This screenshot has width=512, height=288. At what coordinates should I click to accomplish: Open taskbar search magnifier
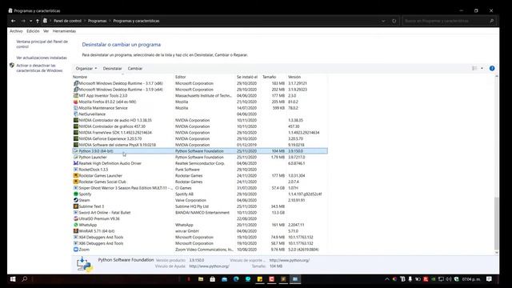coord(25,279)
